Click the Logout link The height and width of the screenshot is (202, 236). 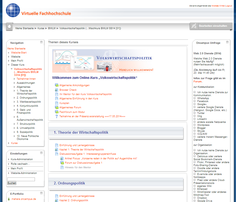click(228, 6)
